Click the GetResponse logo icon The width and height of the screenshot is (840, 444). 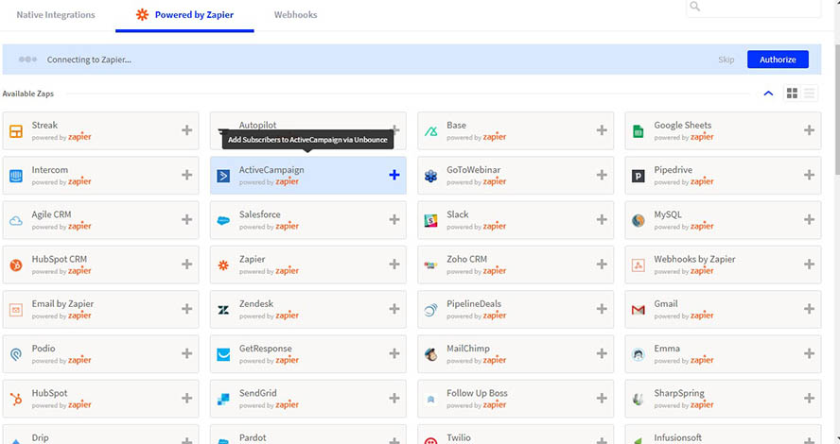(223, 354)
